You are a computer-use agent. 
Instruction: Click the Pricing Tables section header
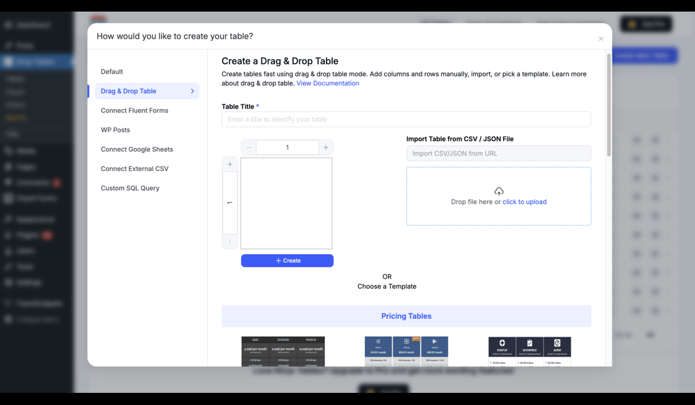point(406,316)
